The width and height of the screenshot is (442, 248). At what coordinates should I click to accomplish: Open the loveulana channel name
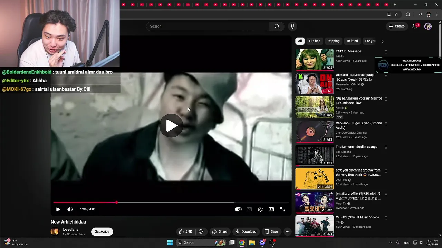click(70, 229)
